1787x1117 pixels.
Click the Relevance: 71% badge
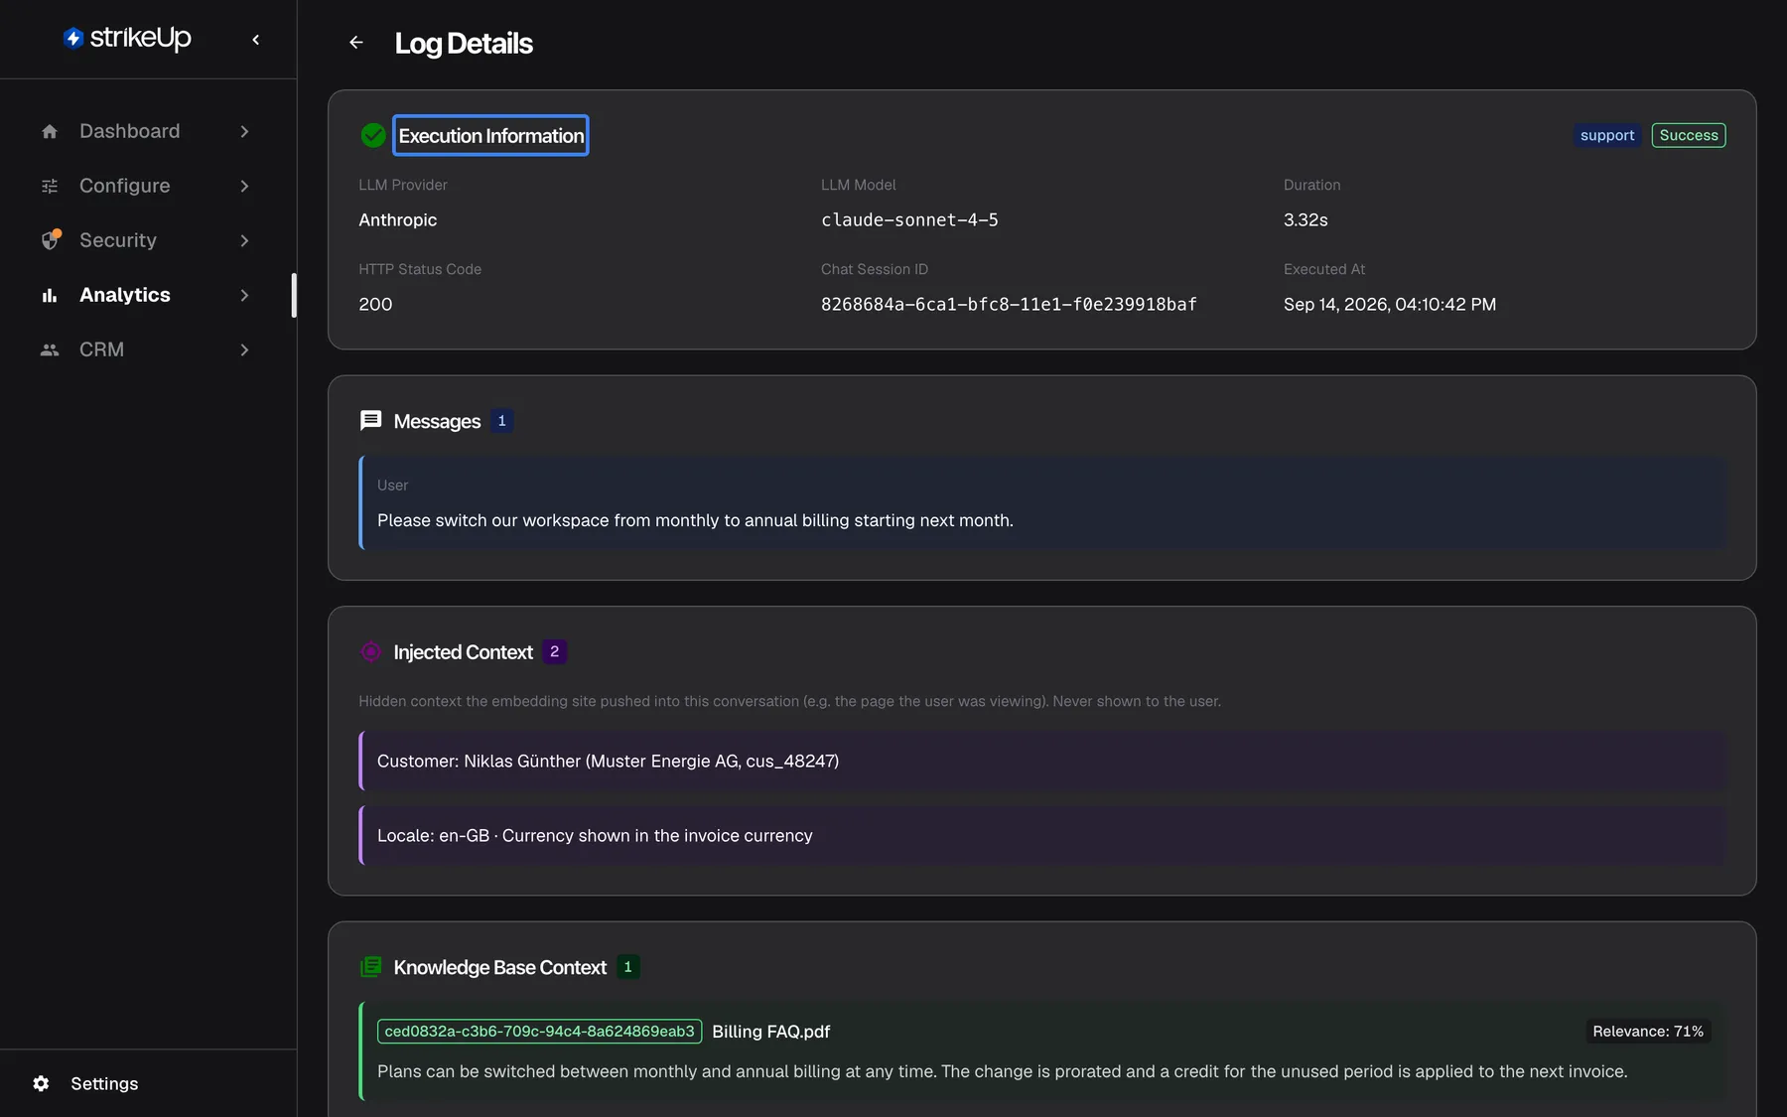tap(1648, 1032)
